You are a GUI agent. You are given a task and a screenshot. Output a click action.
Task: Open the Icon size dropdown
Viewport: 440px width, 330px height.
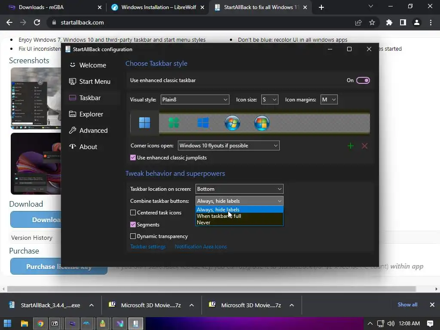[x=269, y=100]
